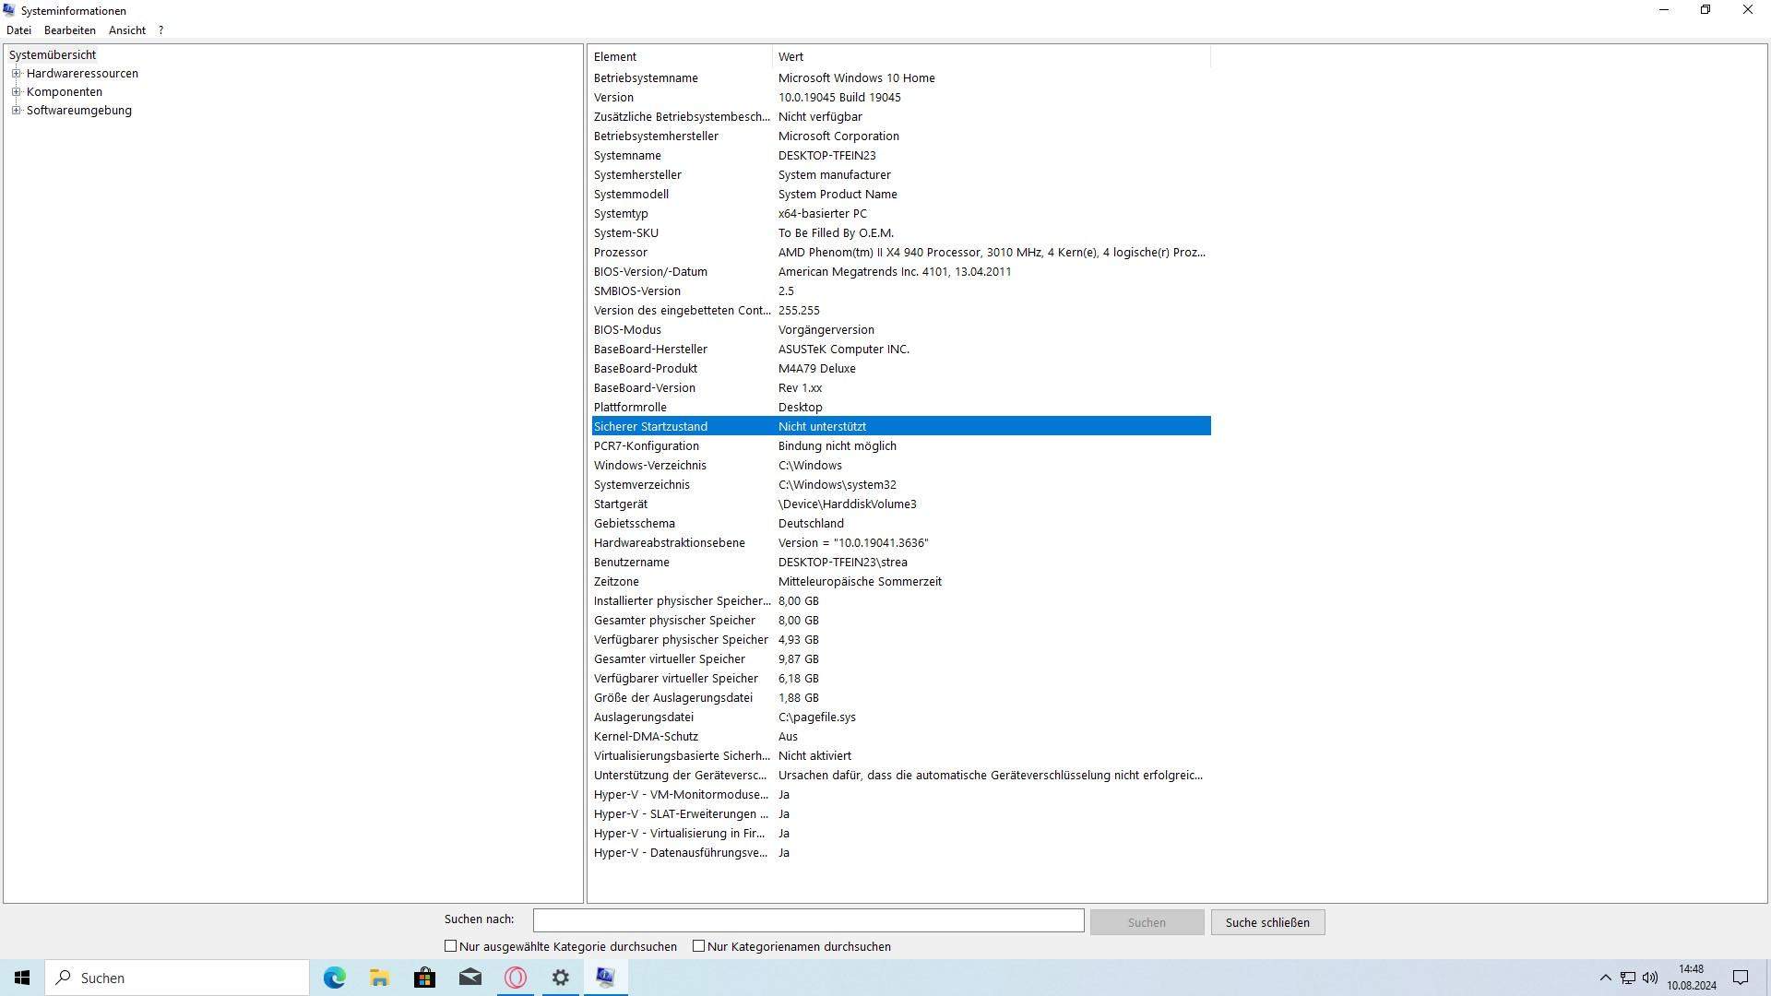The height and width of the screenshot is (996, 1771).
Task: Open the Ansicht menu
Action: tap(127, 30)
